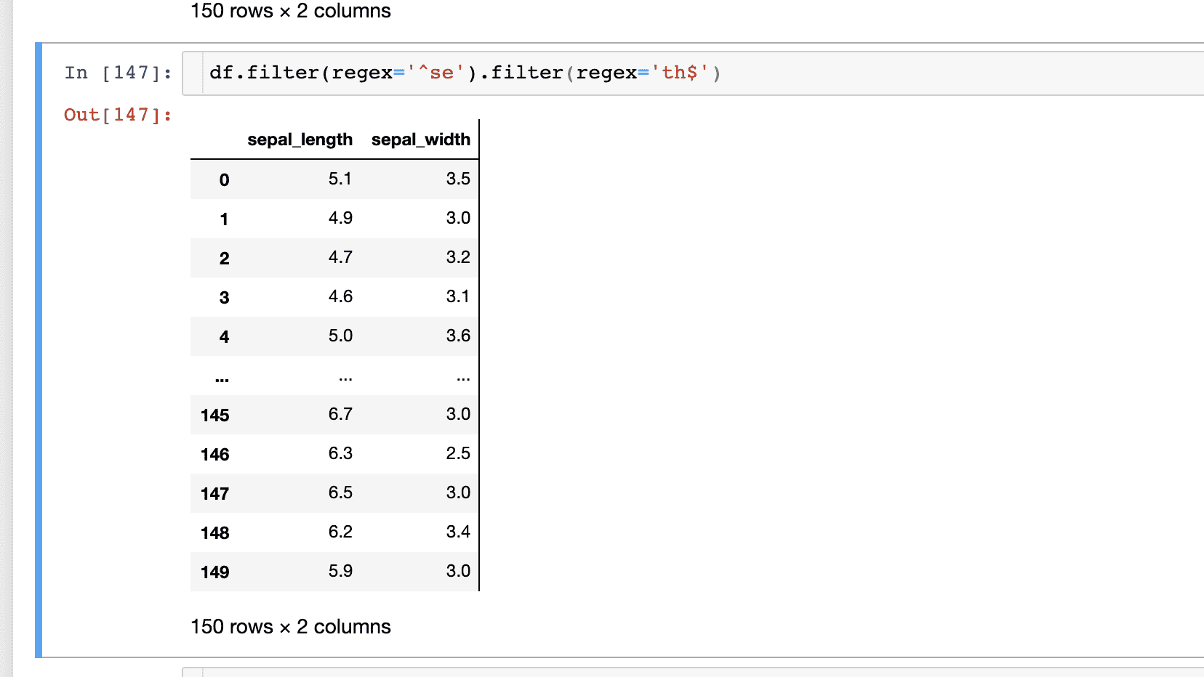
Task: Click the sepal_length column header
Action: (300, 139)
